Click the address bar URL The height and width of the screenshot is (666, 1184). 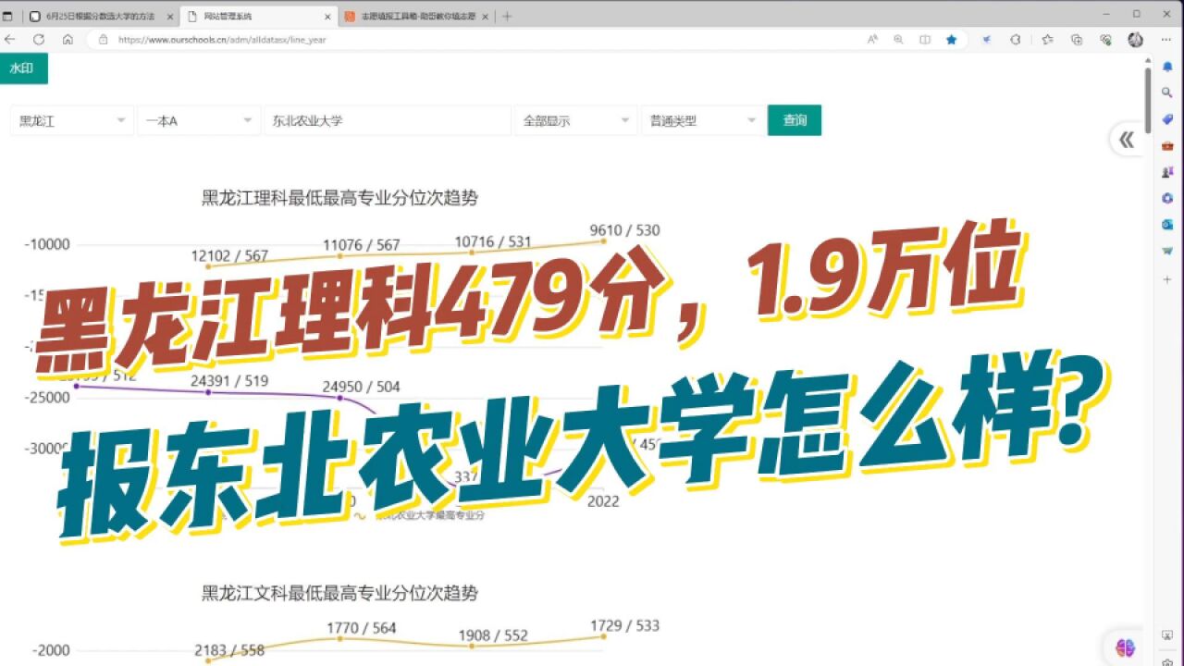click(222, 40)
